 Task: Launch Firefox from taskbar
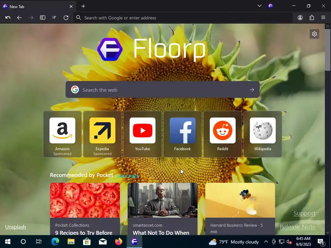[118, 242]
